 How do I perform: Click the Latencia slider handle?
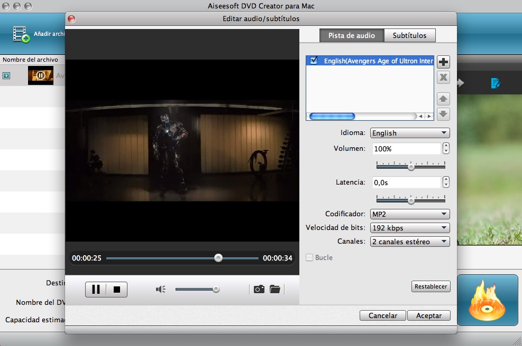[411, 200]
